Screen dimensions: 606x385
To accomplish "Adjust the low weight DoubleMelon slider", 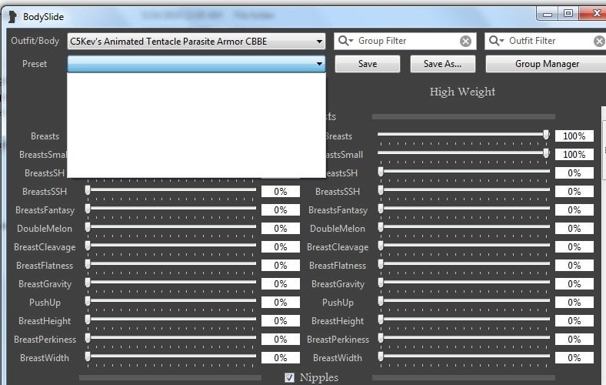I will (x=171, y=227).
